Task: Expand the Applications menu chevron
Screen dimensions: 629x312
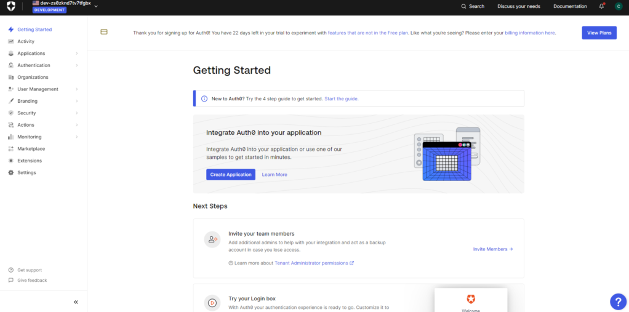Action: click(77, 54)
